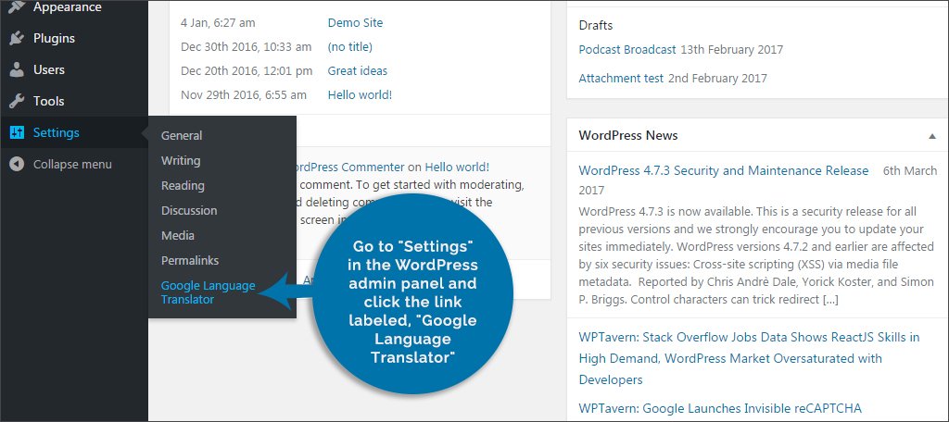The width and height of the screenshot is (949, 422).
Task: Click the '2nd February 2017' draft date
Action: click(717, 78)
